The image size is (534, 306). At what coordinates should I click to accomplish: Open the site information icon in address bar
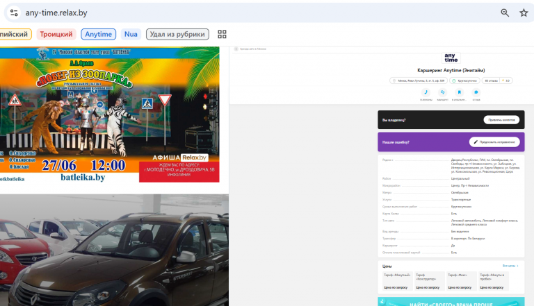point(14,13)
